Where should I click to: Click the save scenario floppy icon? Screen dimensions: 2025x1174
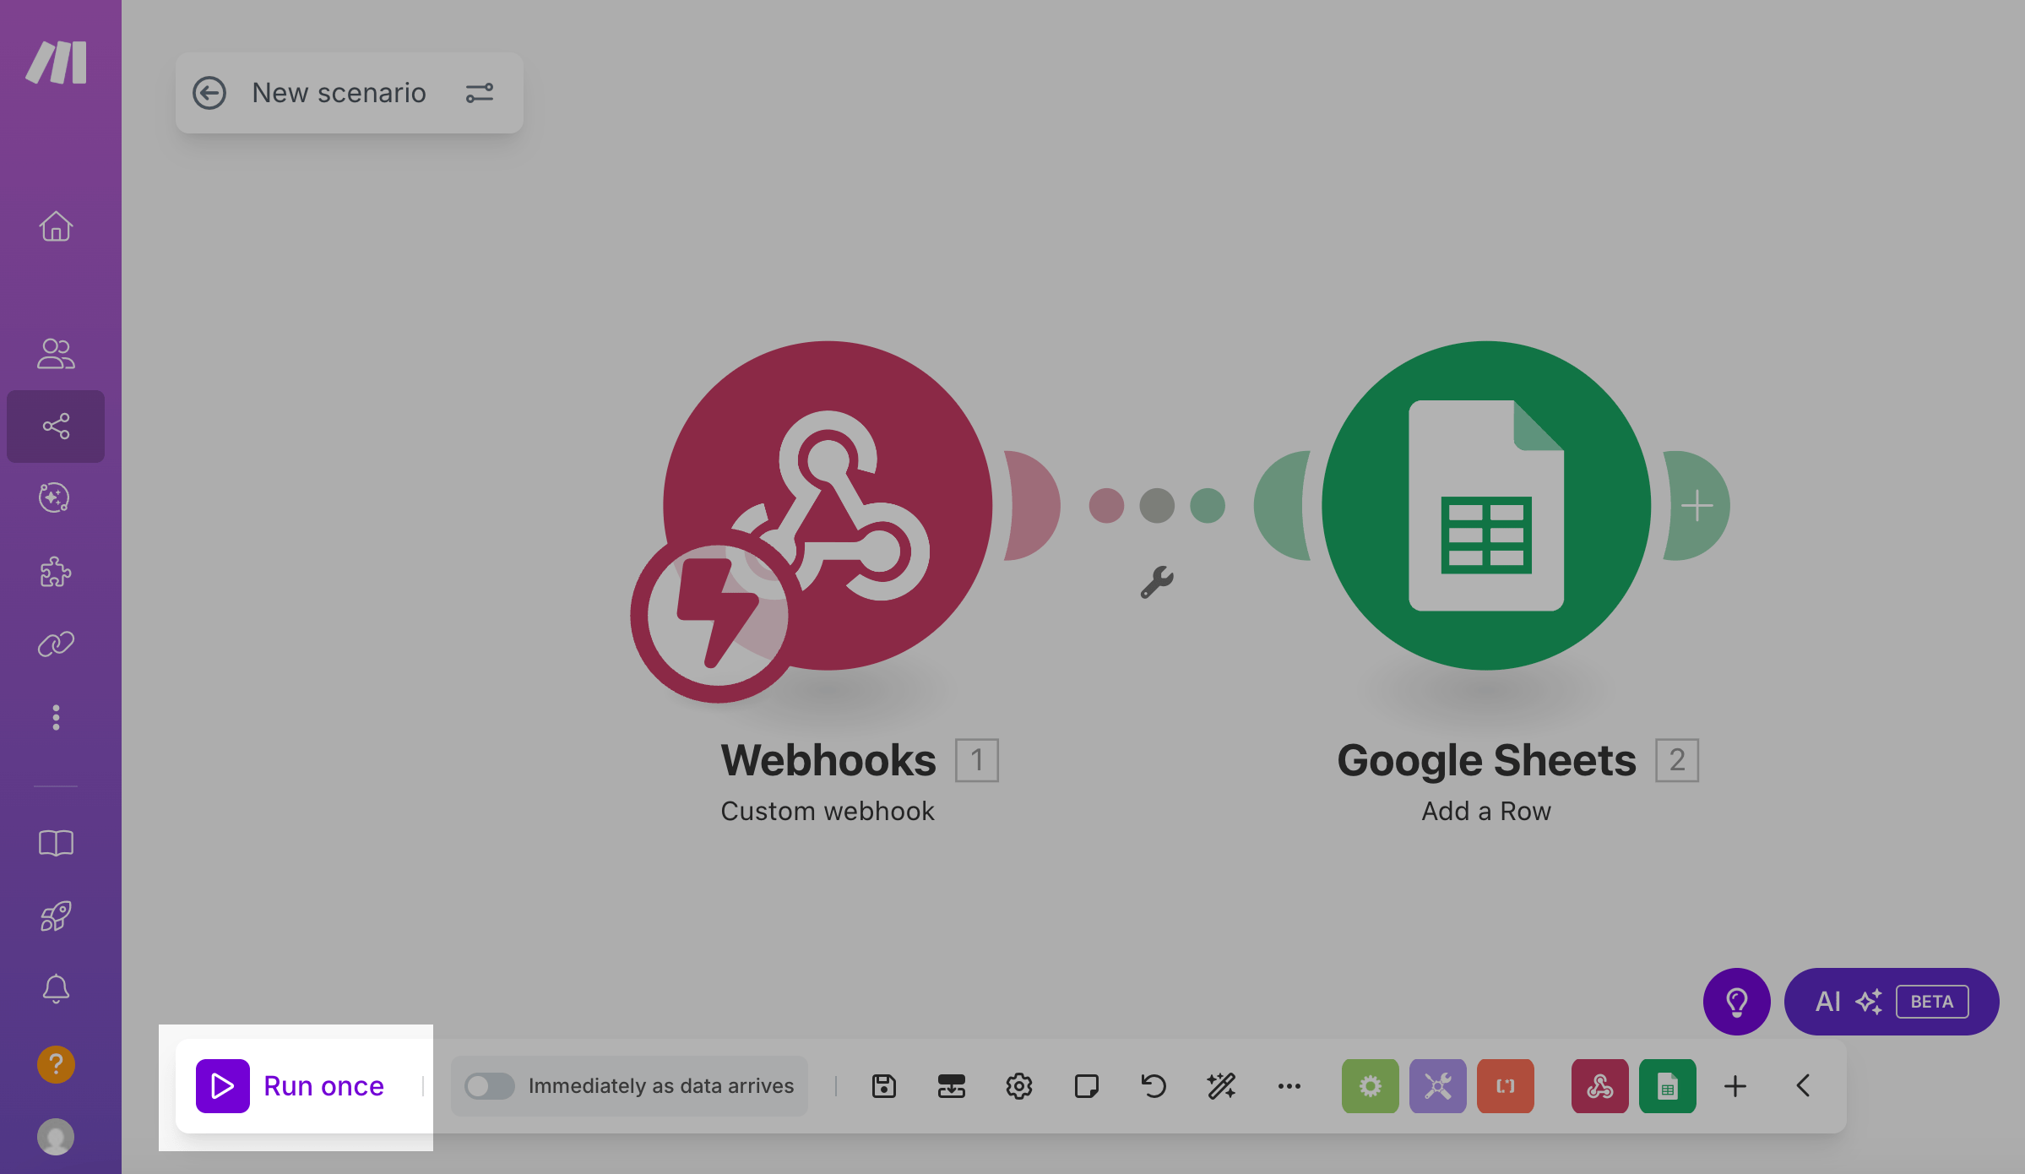pyautogui.click(x=883, y=1085)
